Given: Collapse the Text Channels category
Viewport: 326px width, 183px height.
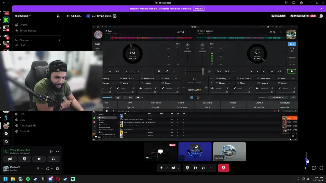Looking at the screenshot, I should [23, 40].
